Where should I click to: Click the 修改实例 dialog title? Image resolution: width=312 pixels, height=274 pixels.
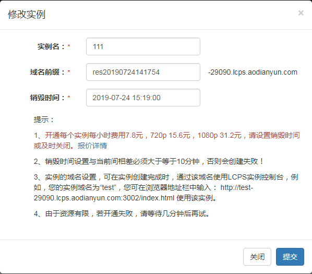tap(27, 15)
